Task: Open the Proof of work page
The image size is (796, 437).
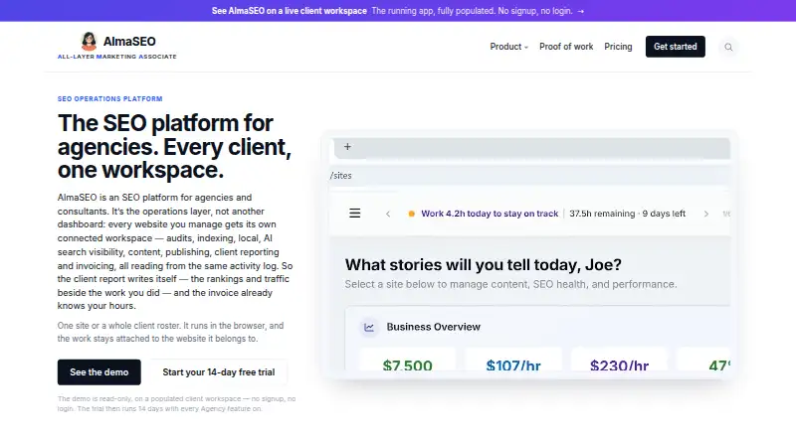Action: [566, 47]
